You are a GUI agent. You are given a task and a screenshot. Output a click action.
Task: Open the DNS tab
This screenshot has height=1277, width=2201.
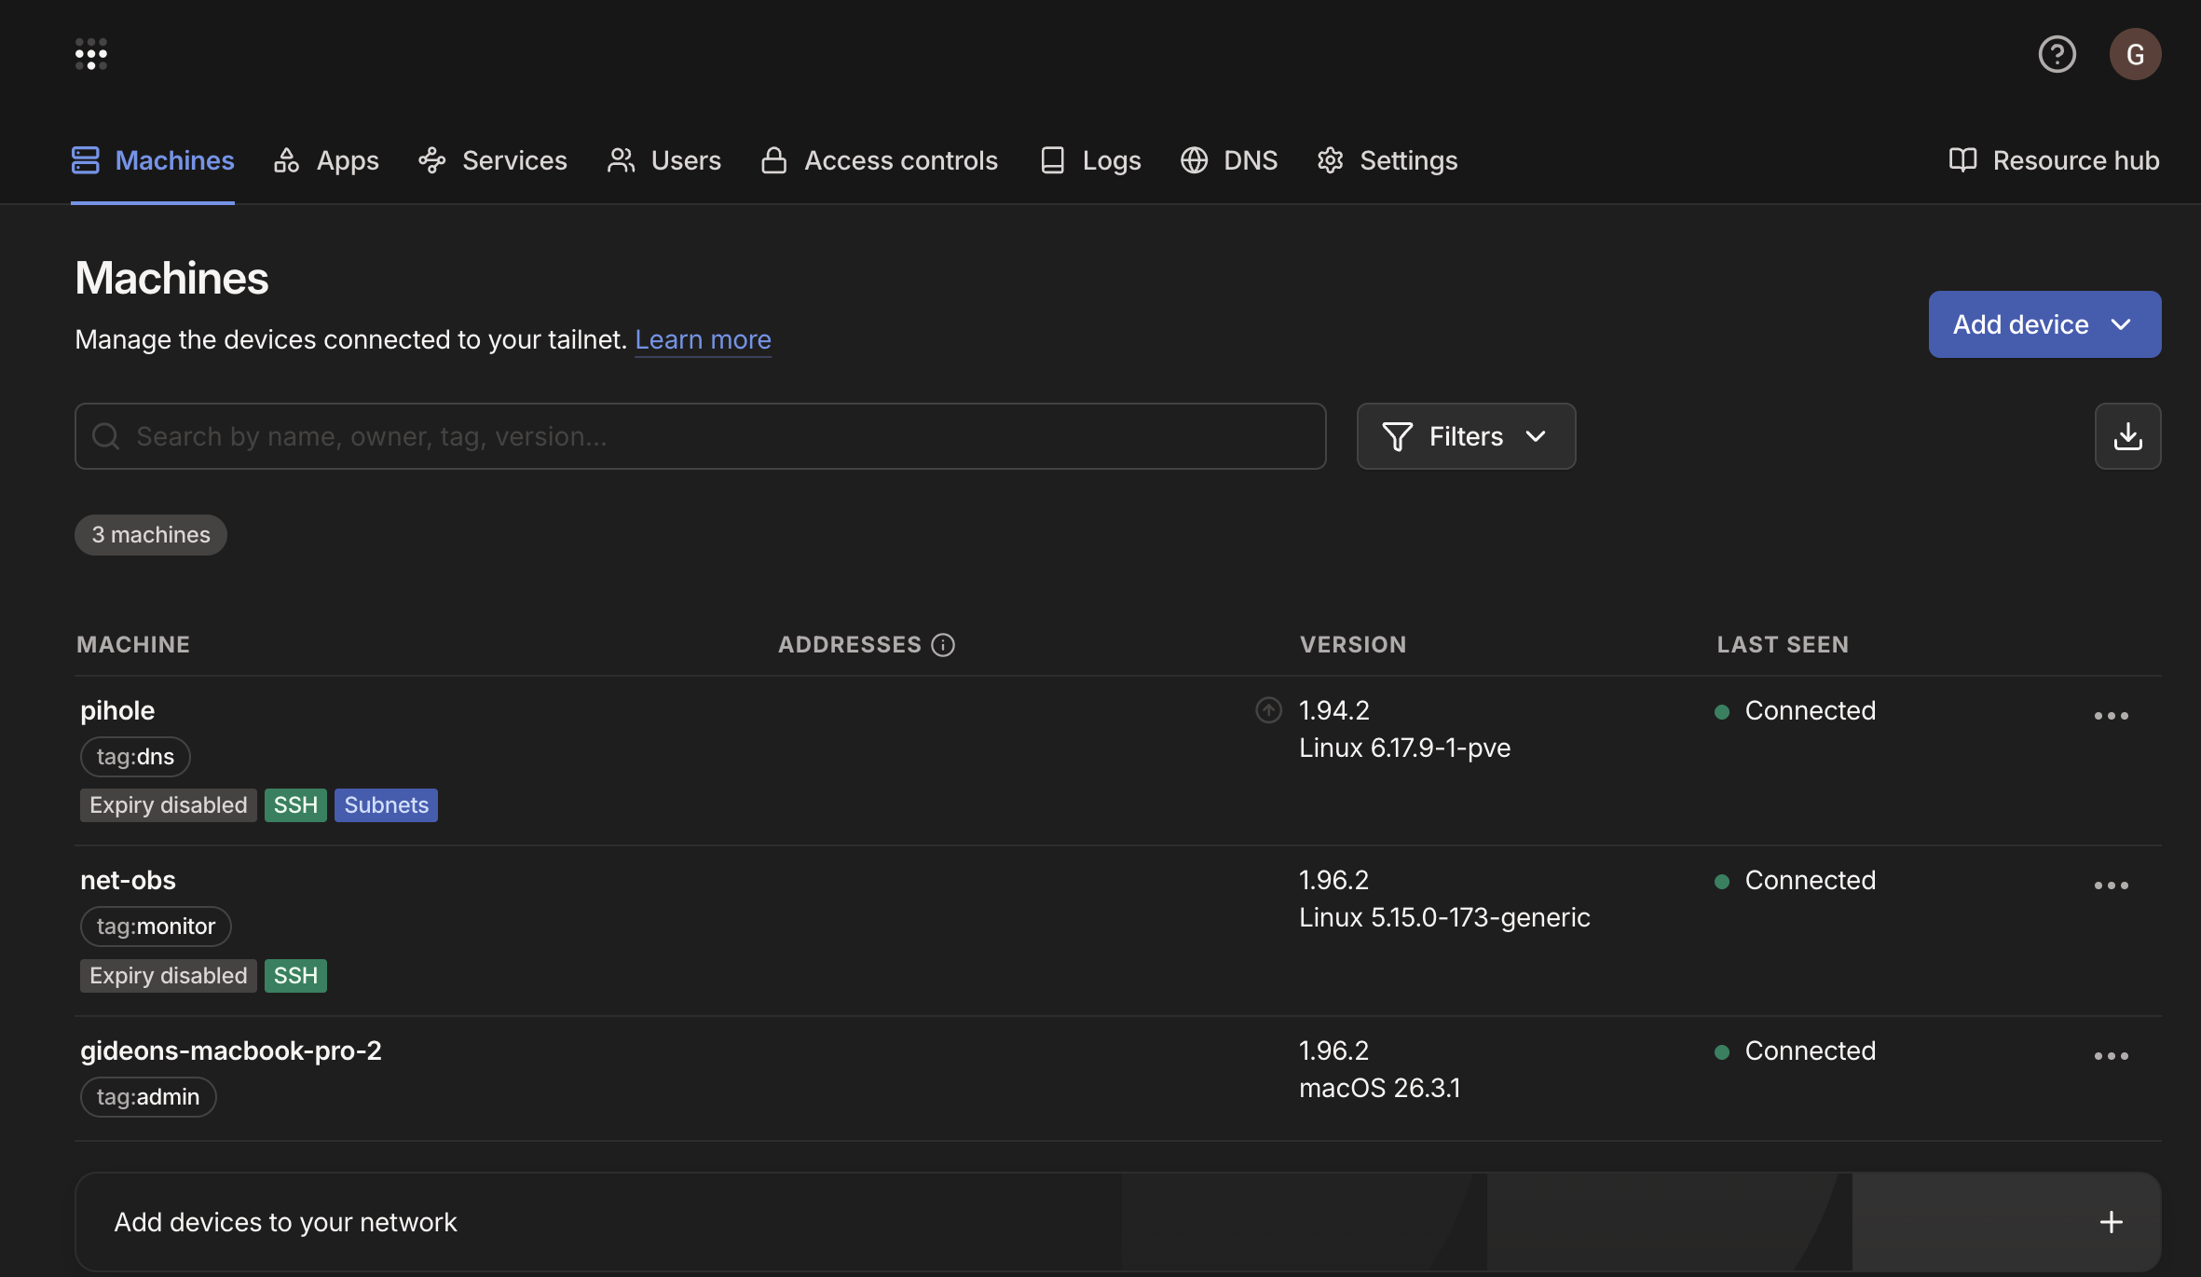tap(1229, 160)
